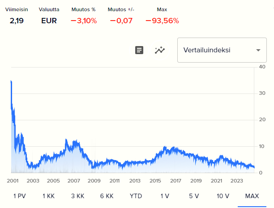This screenshot has height=208, width=274.
Task: Open the news list icon above chart
Action: click(x=139, y=50)
